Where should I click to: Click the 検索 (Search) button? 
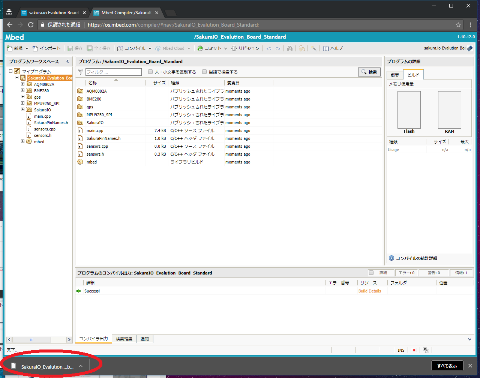point(369,72)
